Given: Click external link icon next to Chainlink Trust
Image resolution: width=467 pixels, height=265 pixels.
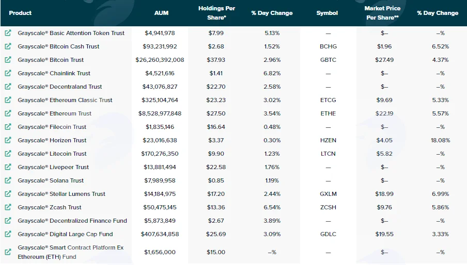Looking at the screenshot, I should tap(8, 73).
